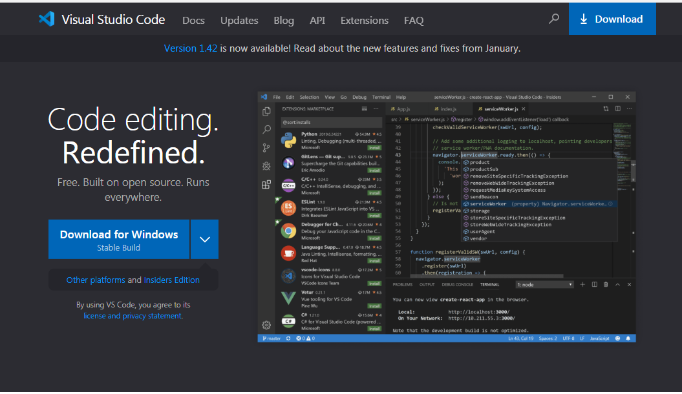Click the errors and warnings count in status bar
Screen dimensions: 682x394
click(x=305, y=338)
